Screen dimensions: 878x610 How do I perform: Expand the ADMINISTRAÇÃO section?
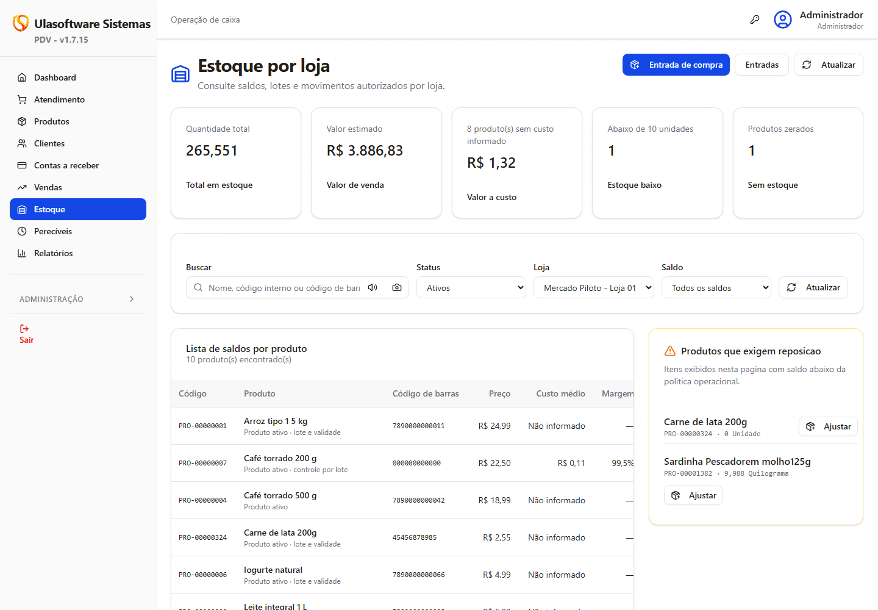point(78,299)
